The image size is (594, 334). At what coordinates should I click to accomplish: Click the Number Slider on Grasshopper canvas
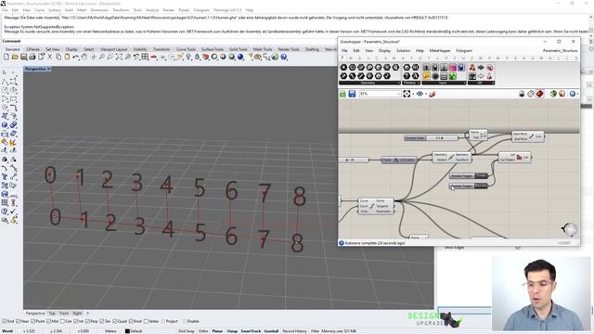[x=431, y=138]
